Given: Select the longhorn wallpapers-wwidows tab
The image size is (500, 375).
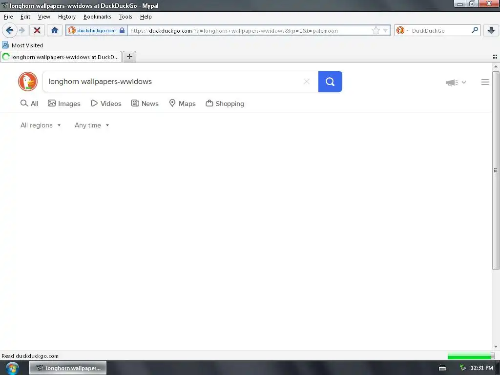Looking at the screenshot, I should [x=61, y=57].
